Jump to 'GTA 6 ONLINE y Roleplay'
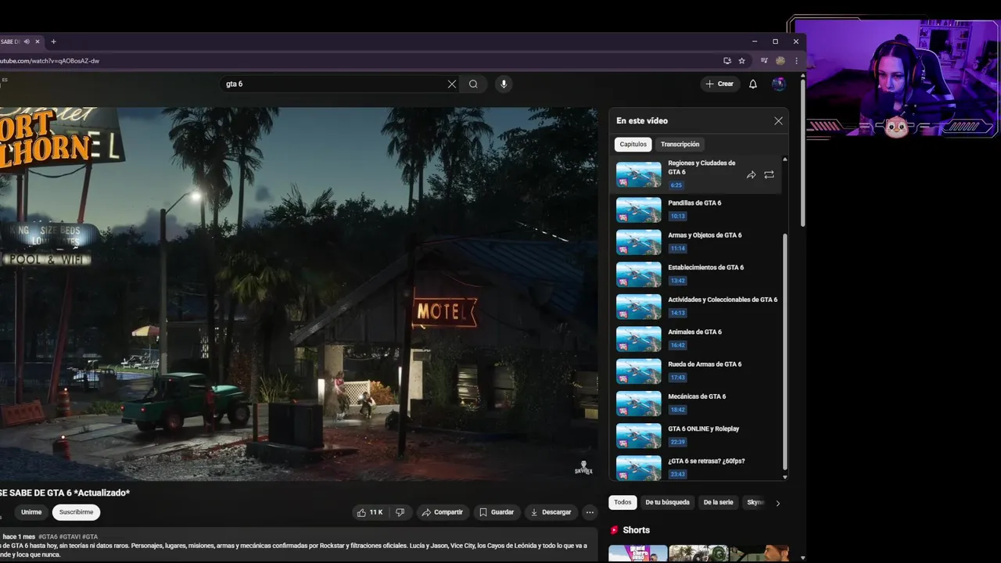This screenshot has width=1001, height=563. (694, 435)
